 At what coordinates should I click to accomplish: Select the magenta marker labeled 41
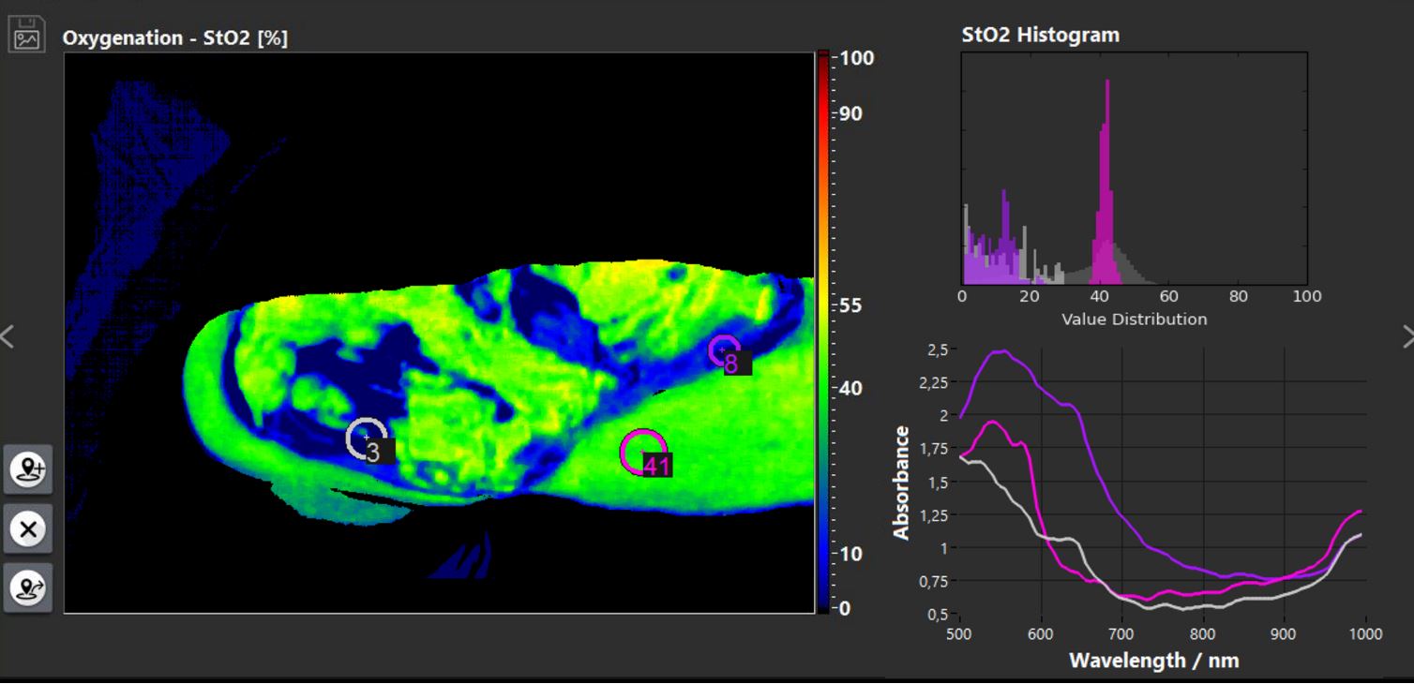[643, 453]
